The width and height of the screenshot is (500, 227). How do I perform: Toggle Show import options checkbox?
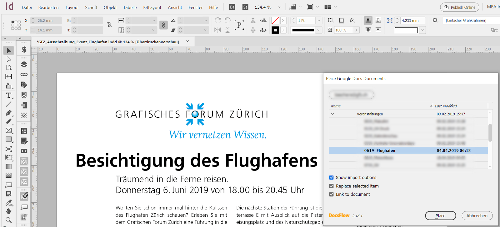pos(331,177)
